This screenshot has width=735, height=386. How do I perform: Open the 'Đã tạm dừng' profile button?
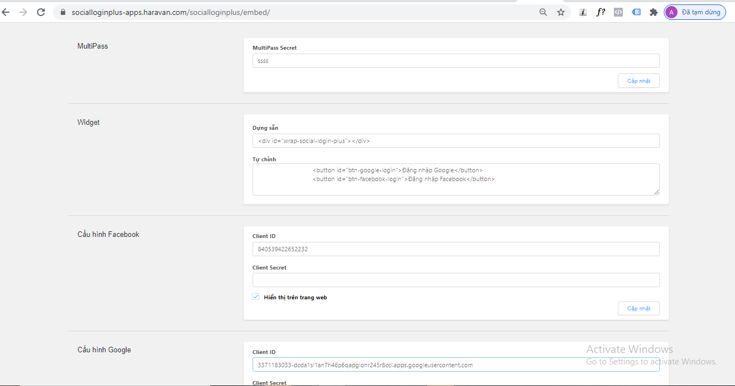click(695, 12)
